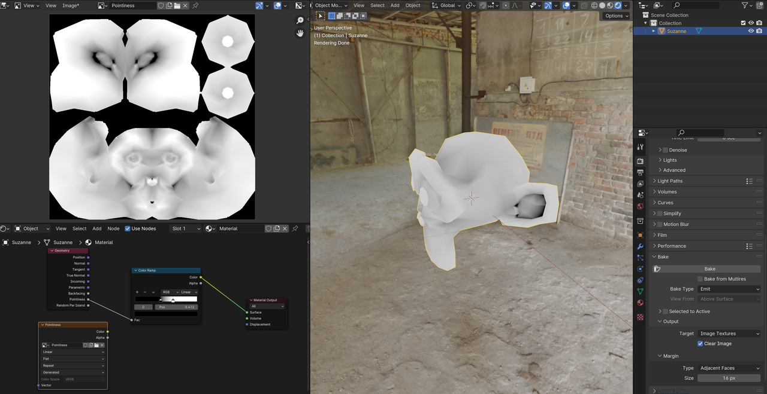Open the Color Ramp black stop color swatch
Image resolution: width=767 pixels, height=394 pixels.
[166, 314]
